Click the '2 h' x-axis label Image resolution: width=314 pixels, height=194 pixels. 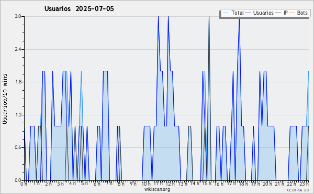[48, 184]
